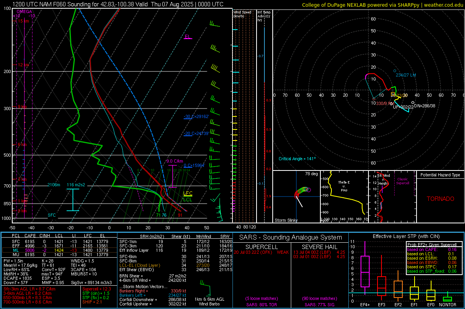Select the highlighted ML parcel row
The height and width of the screenshot is (309, 465).
tap(60, 250)
